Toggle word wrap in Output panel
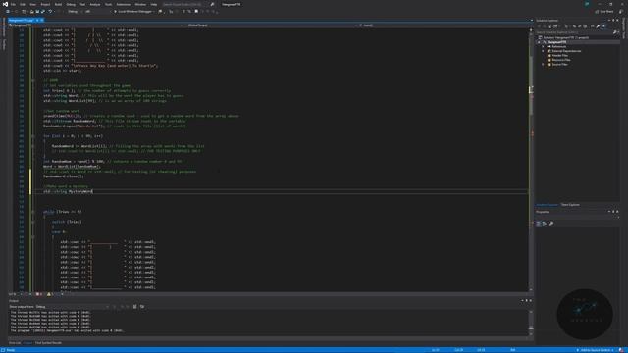 (x=142, y=307)
